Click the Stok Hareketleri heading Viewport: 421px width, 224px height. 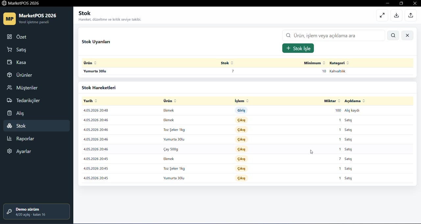tap(99, 88)
